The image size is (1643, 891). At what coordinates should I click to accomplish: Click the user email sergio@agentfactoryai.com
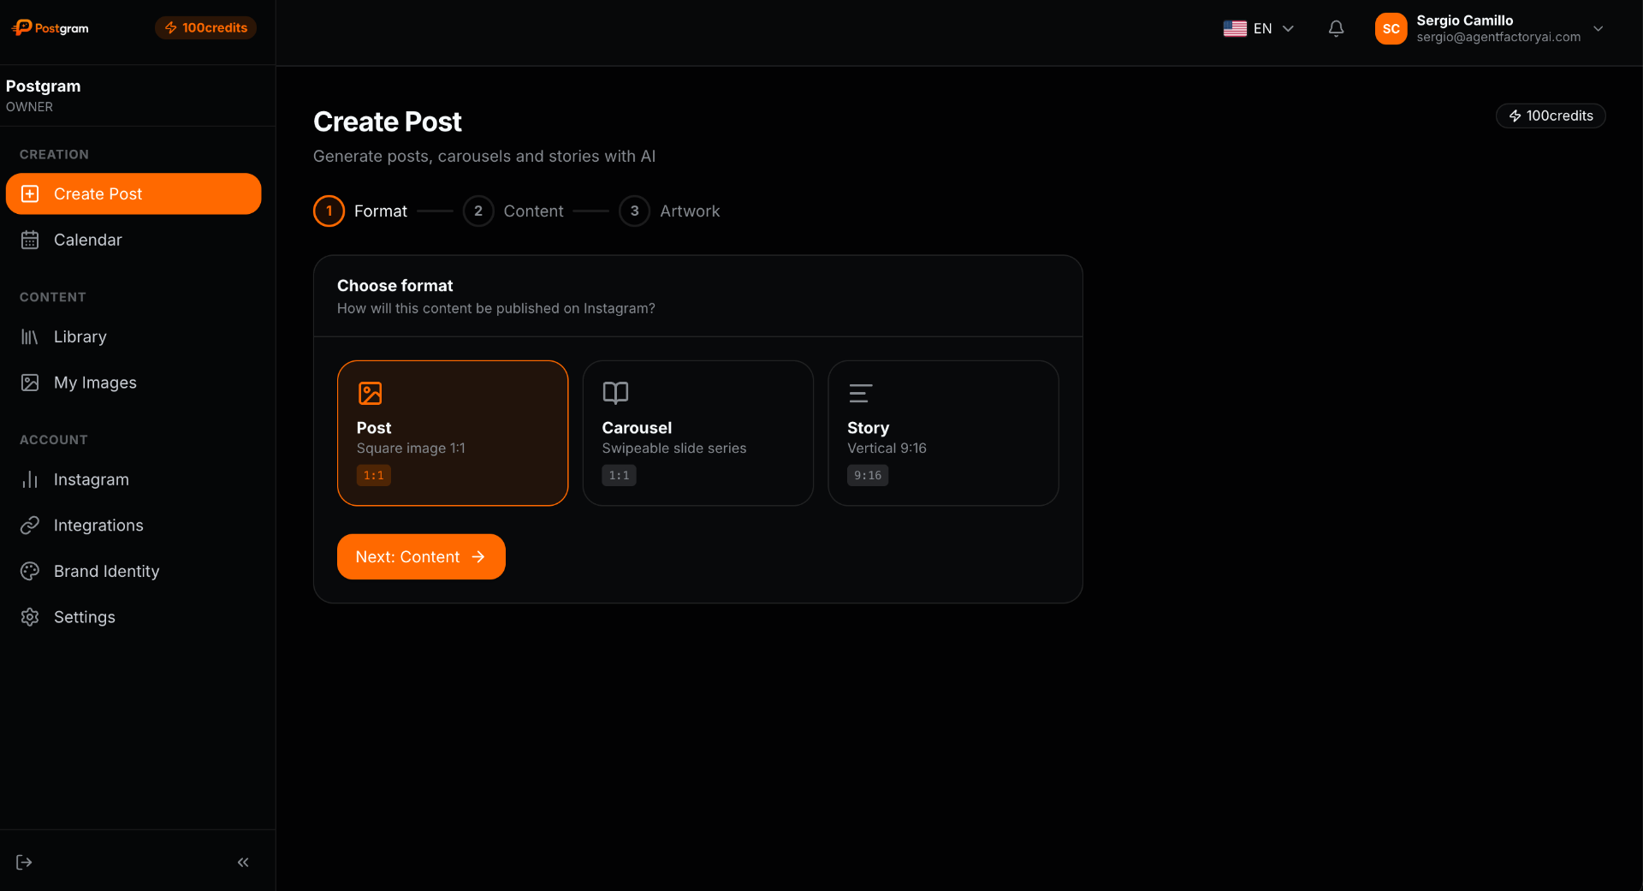[1498, 37]
